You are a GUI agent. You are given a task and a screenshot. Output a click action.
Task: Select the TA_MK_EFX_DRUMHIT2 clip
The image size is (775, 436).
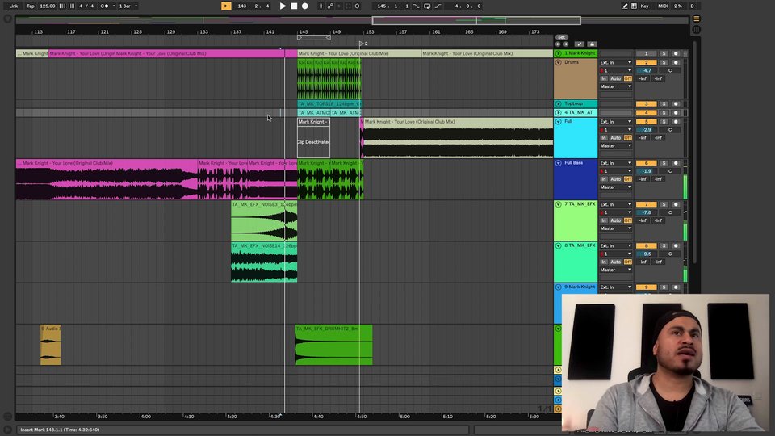333,345
